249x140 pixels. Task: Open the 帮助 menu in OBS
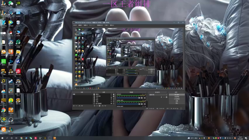pos(112,25)
